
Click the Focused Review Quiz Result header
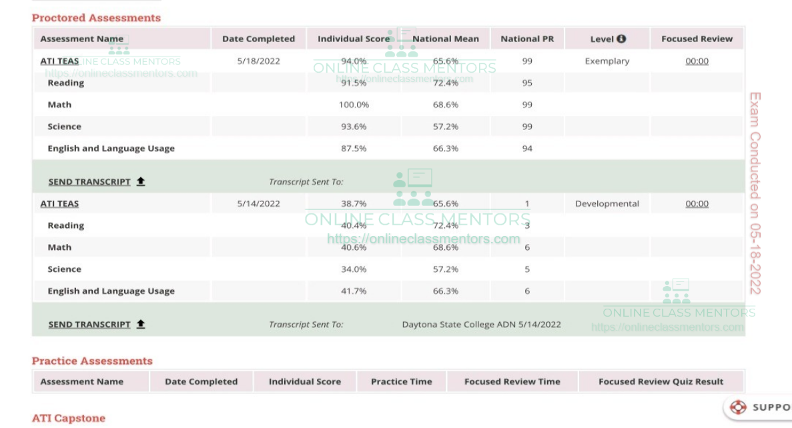click(661, 382)
